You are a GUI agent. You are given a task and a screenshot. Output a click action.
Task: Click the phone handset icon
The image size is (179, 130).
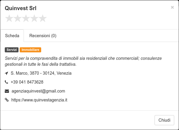click(6, 82)
